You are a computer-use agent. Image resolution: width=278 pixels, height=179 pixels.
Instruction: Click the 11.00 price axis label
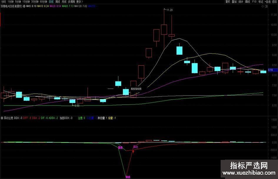point(274,15)
